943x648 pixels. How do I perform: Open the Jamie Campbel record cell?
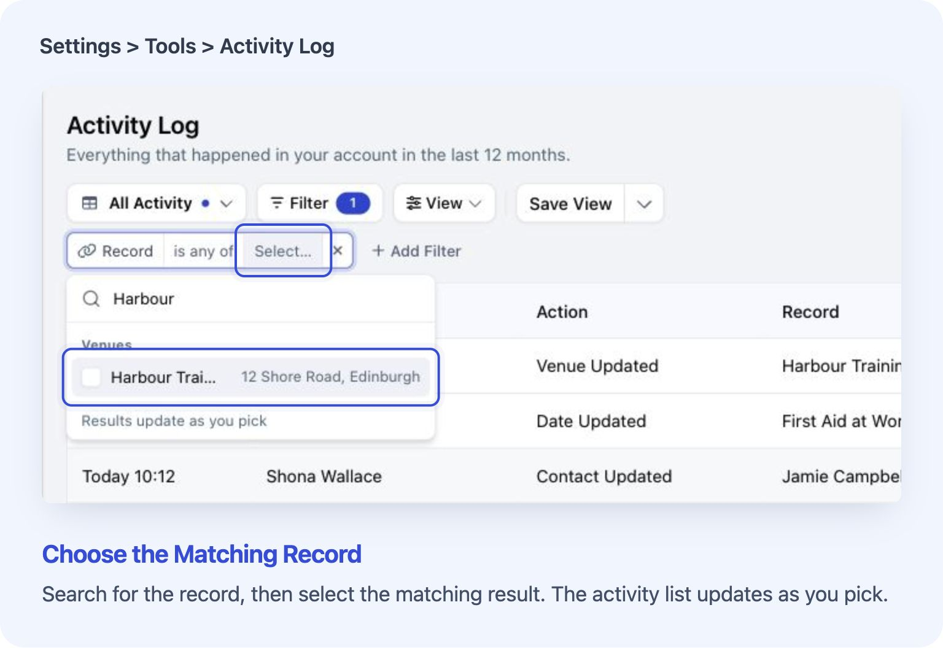841,476
